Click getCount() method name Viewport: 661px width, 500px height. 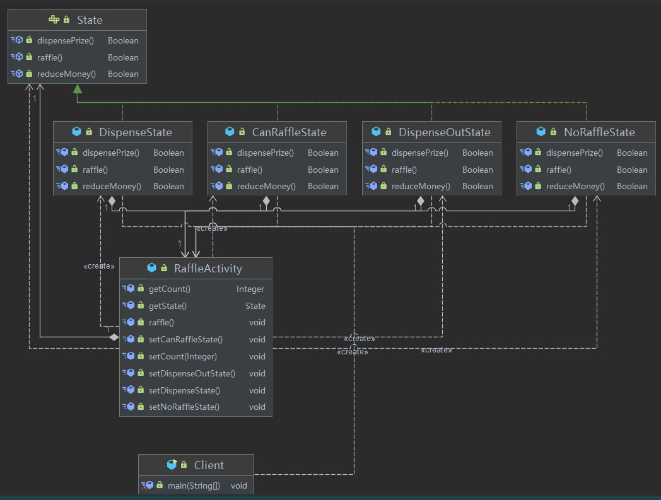click(170, 289)
